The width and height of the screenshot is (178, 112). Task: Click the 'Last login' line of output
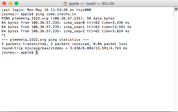coord(46,10)
